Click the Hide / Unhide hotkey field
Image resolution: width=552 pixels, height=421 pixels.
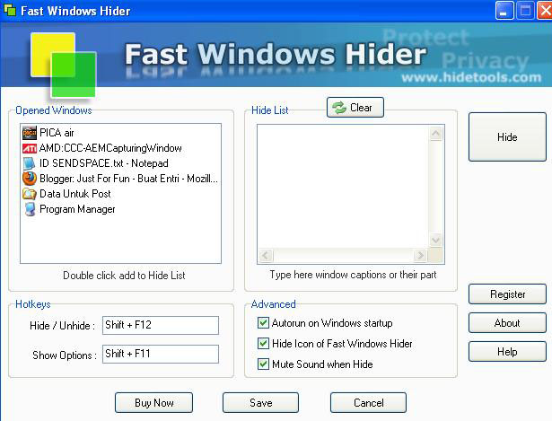point(161,325)
